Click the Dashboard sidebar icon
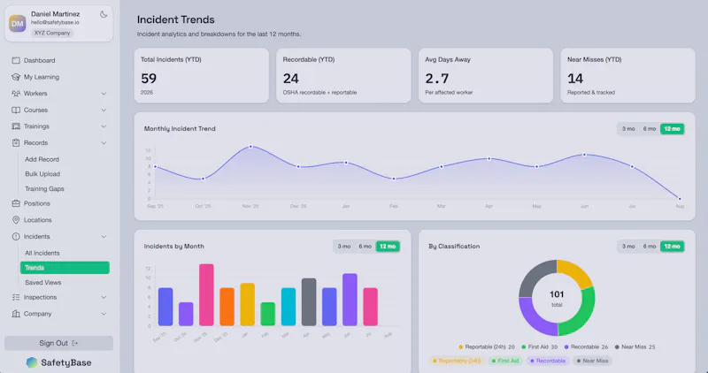 16,60
